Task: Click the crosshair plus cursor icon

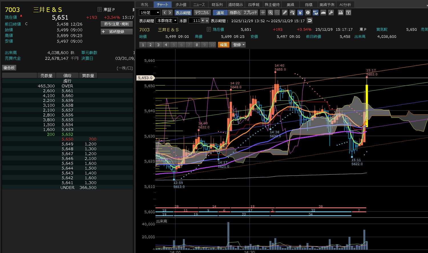Action: pos(263,13)
